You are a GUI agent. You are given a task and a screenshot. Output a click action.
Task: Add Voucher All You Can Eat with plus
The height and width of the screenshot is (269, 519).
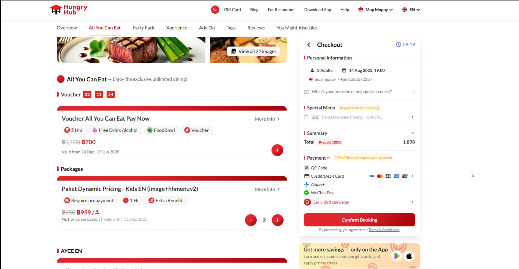[x=277, y=150]
